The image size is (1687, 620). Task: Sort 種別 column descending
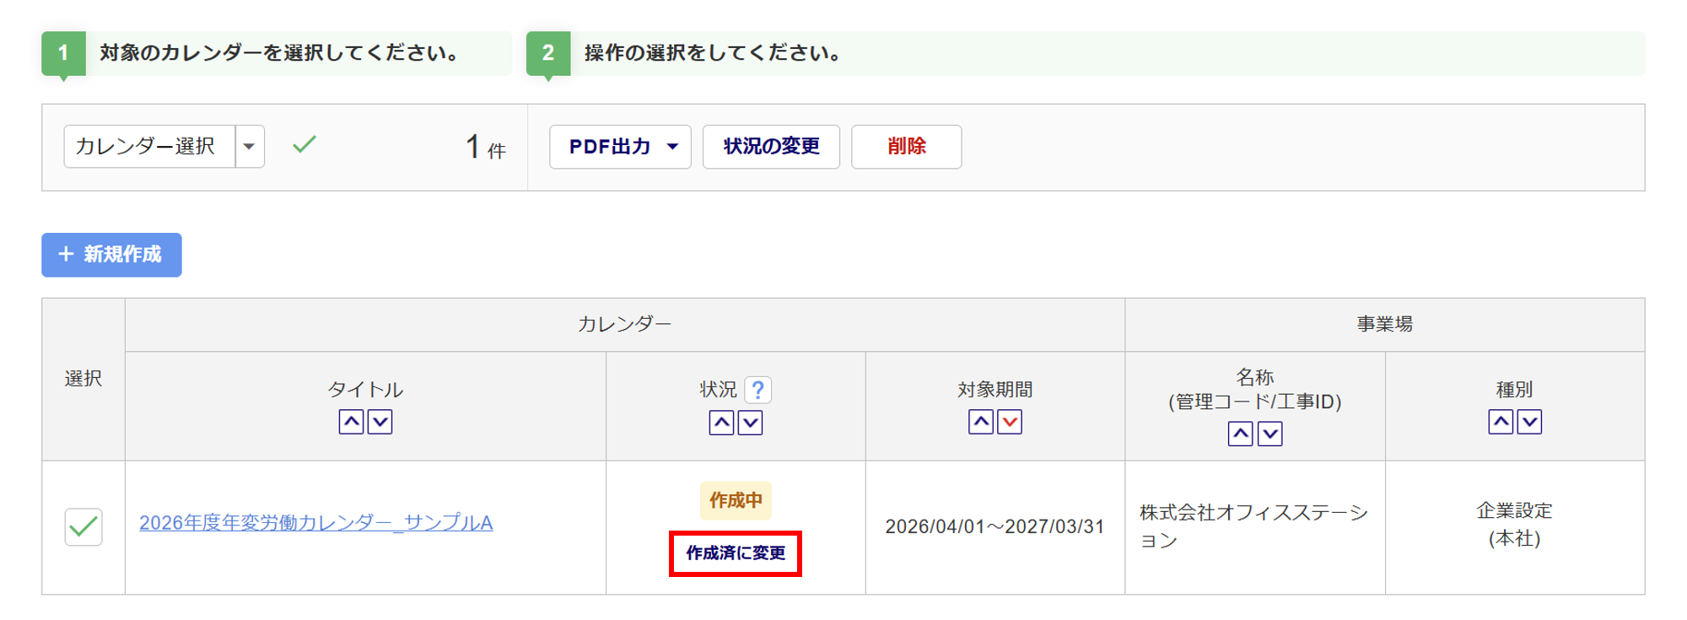tap(1529, 422)
